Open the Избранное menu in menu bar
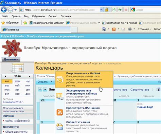Image resolution: width=161 pixels, height=134 pixels. click(38, 16)
